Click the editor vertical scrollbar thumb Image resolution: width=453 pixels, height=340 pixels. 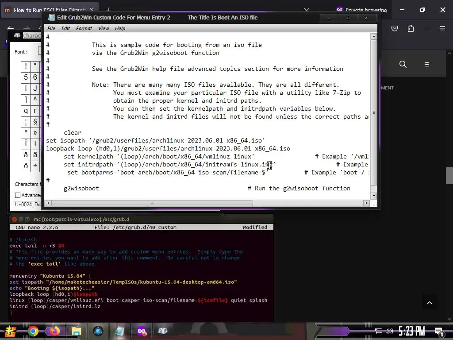coord(373,112)
